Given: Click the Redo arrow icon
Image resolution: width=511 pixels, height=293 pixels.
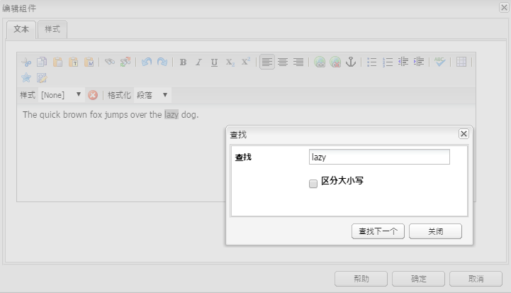Looking at the screenshot, I should pyautogui.click(x=162, y=62).
